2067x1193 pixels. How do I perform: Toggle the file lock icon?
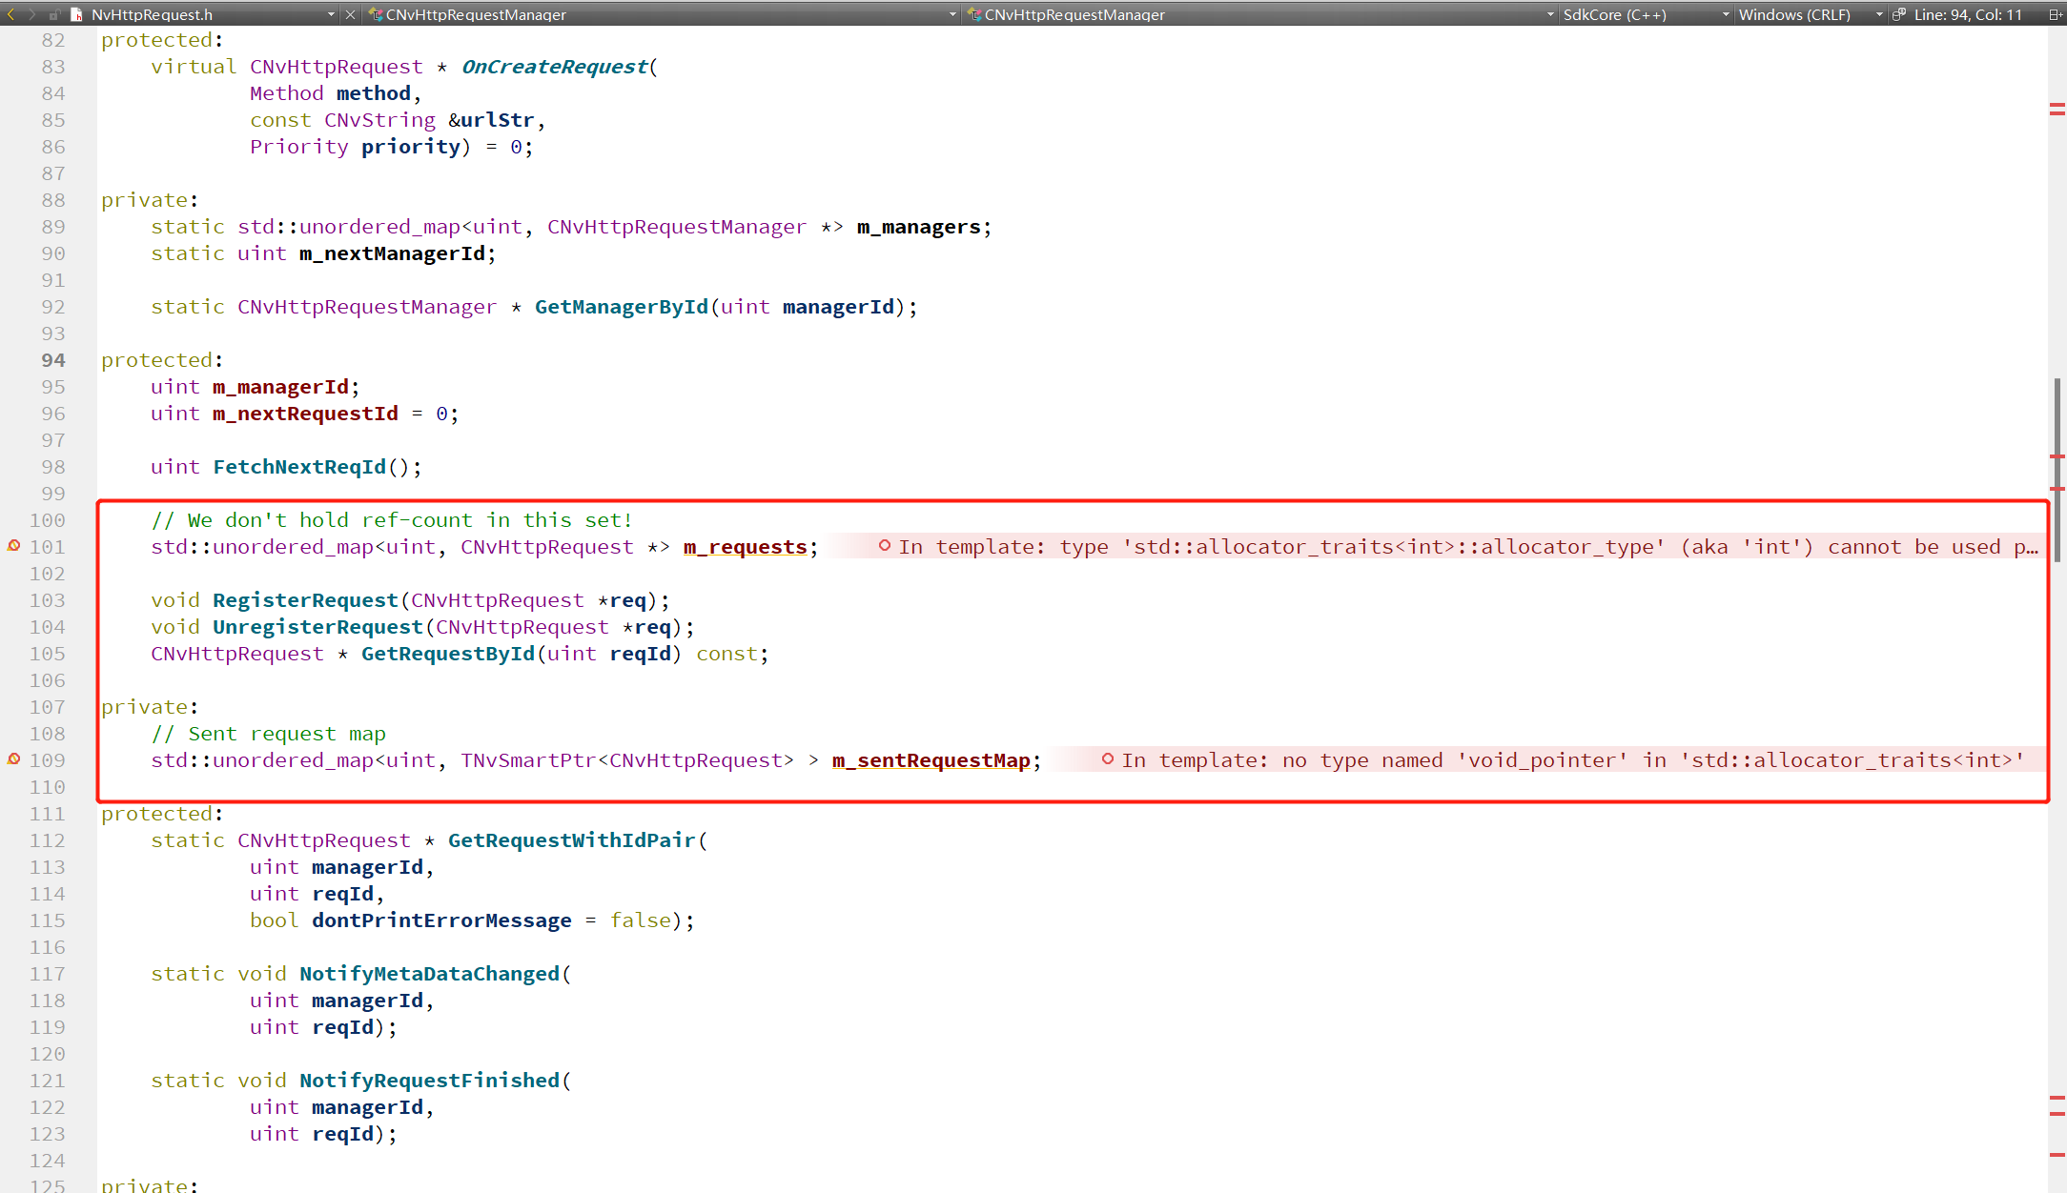pyautogui.click(x=54, y=14)
